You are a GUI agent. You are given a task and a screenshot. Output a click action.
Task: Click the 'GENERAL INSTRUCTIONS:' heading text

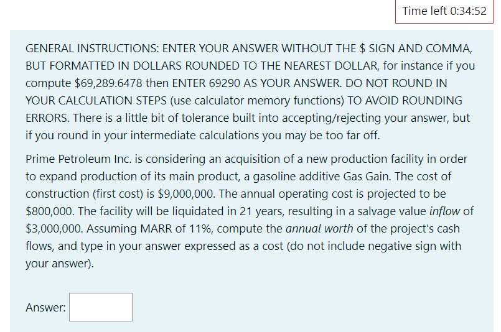click(92, 48)
